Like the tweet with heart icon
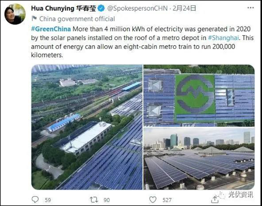 click(153, 199)
